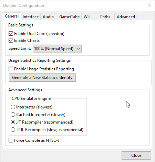155x162 pixels.
Task: Click the Close button
Action: [136, 155]
